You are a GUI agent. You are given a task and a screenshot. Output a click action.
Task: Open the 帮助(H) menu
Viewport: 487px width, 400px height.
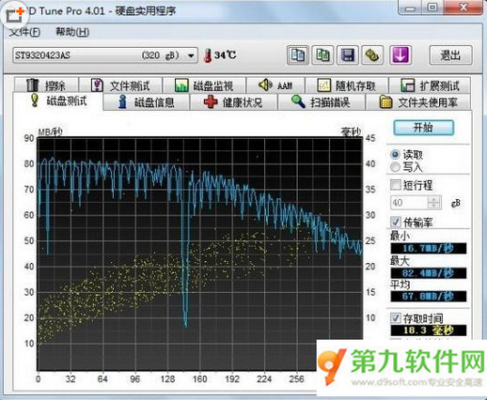tap(72, 32)
